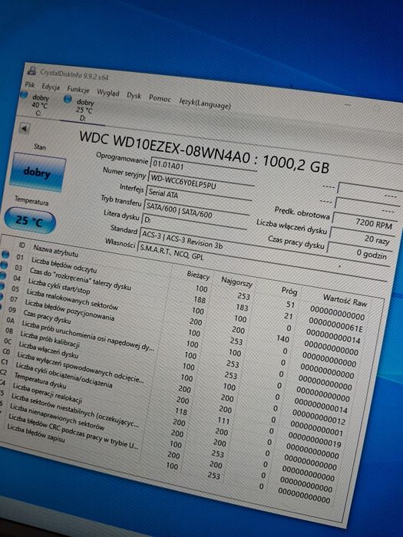403x537 pixels.
Task: Open the Wygląd menu
Action: (x=108, y=93)
